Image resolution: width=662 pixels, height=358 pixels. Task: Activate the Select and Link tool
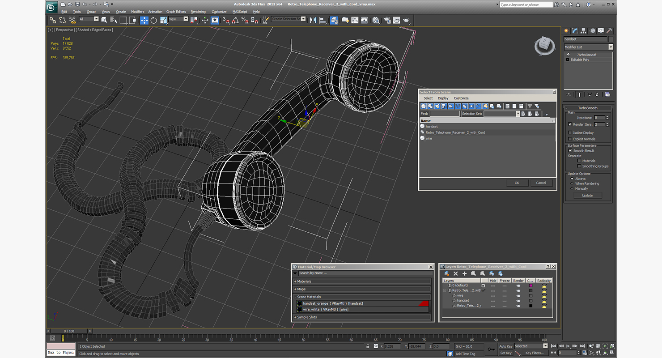tap(53, 20)
